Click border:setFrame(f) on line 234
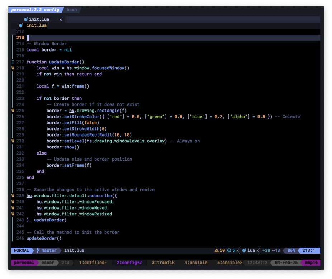Screen dimensions: 332x279 tap(69, 165)
